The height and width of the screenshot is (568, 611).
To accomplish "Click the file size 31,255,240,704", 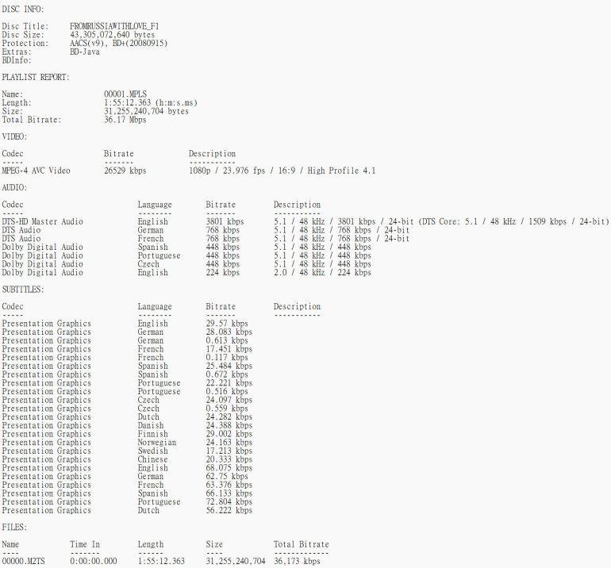I will coord(236,562).
